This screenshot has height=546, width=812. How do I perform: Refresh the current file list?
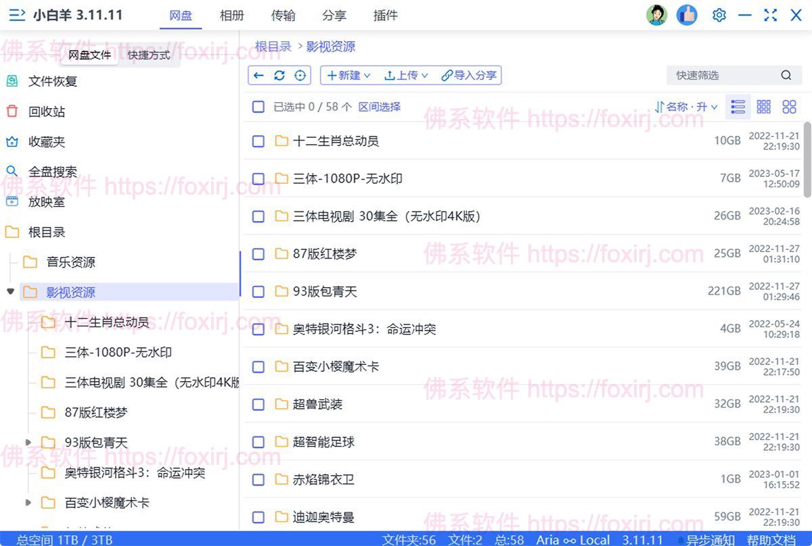click(279, 75)
